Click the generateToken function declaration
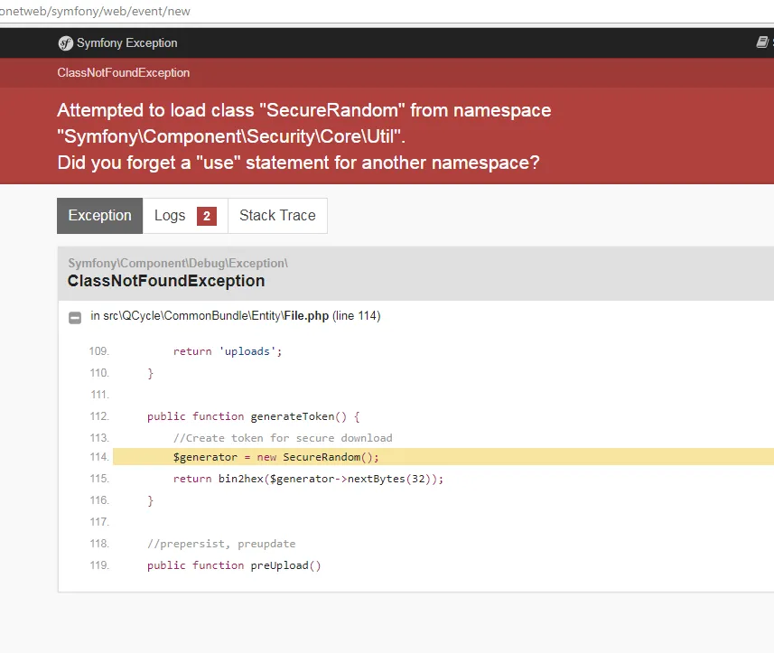Viewport: 774px width, 653px height. click(x=253, y=416)
